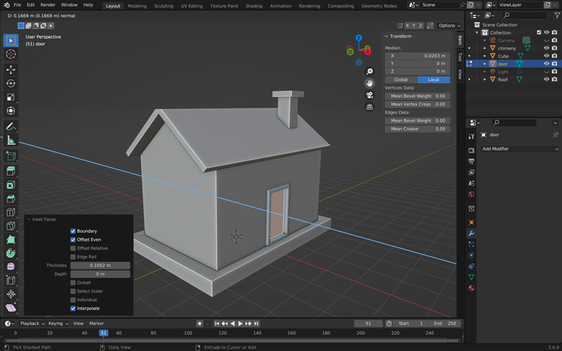Select the Transform tool
Viewport: 562px width, 351px height.
(11, 111)
